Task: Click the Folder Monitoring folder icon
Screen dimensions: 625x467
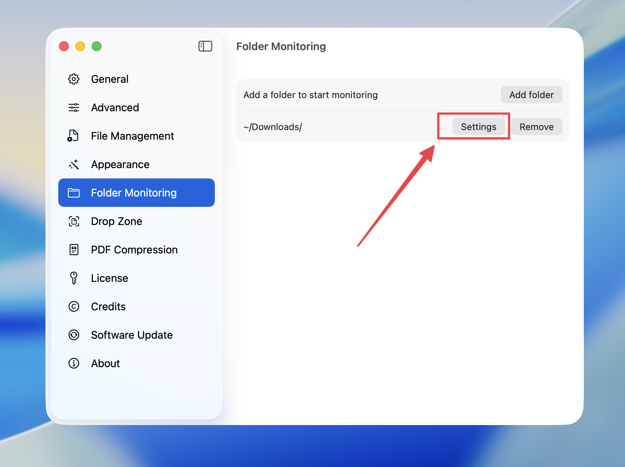Action: [x=74, y=193]
